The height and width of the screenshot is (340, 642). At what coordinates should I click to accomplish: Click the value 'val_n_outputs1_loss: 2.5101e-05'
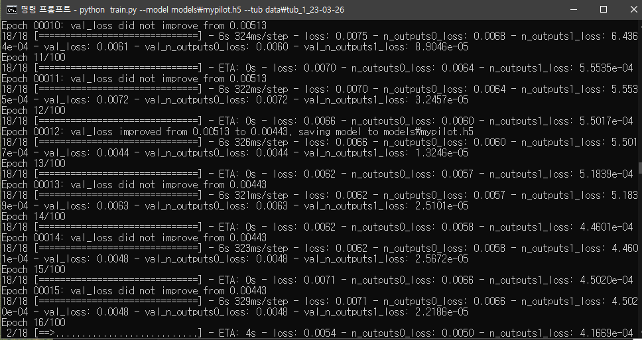(x=386, y=206)
